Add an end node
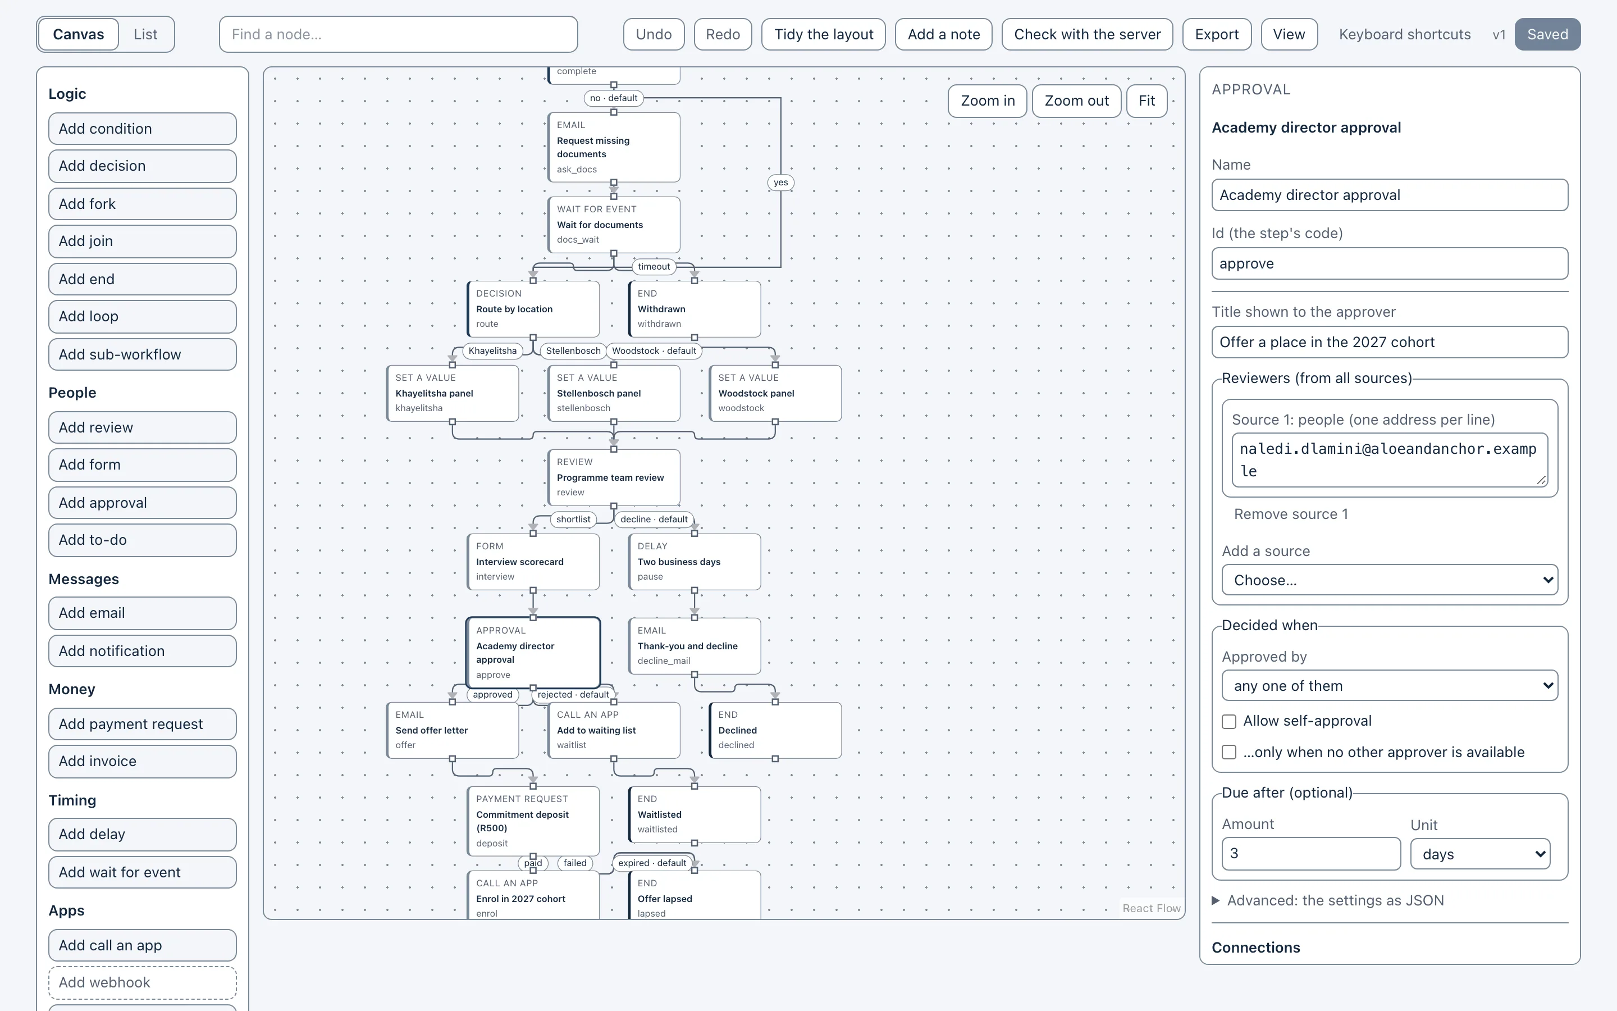The width and height of the screenshot is (1617, 1011). pos(142,279)
